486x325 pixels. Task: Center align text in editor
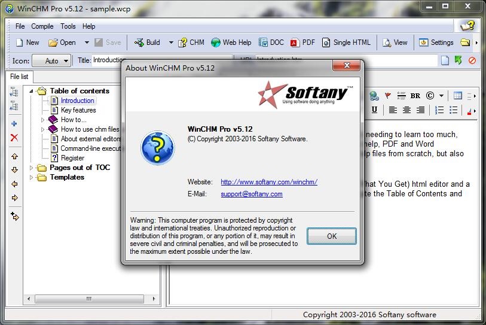click(406, 110)
